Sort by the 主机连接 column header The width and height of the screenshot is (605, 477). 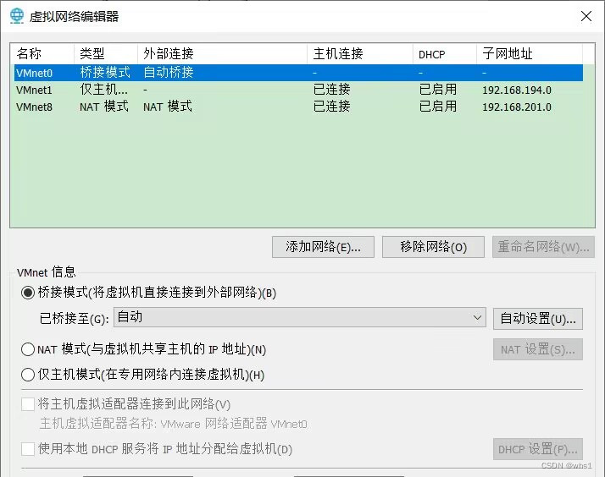360,54
